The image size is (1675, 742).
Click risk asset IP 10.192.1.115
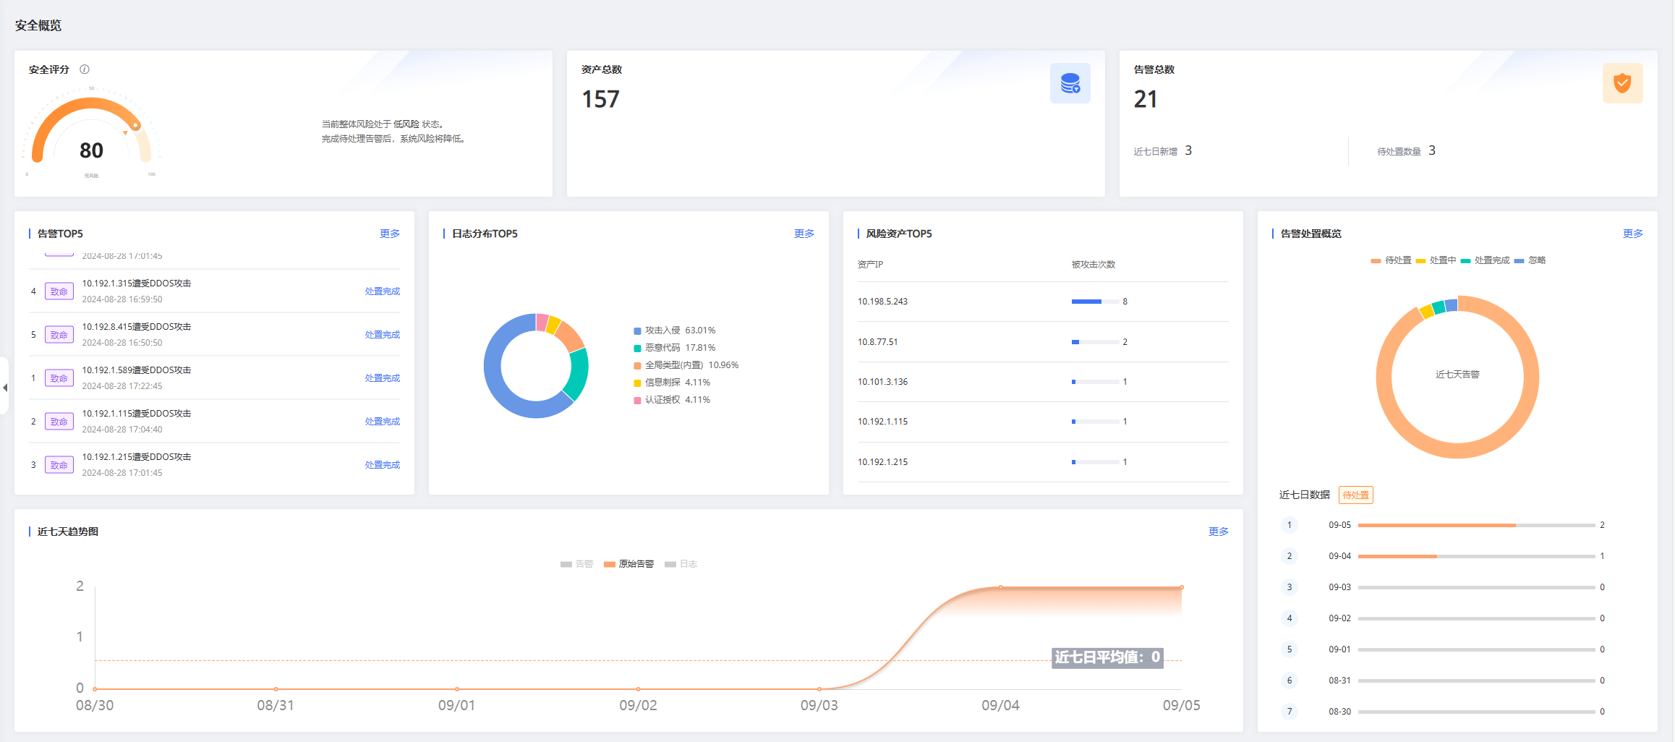point(882,422)
